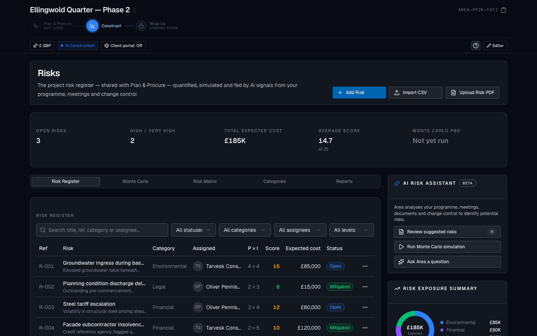The image size is (537, 336).
Task: Select the Risk Register tab
Action: click(x=66, y=181)
